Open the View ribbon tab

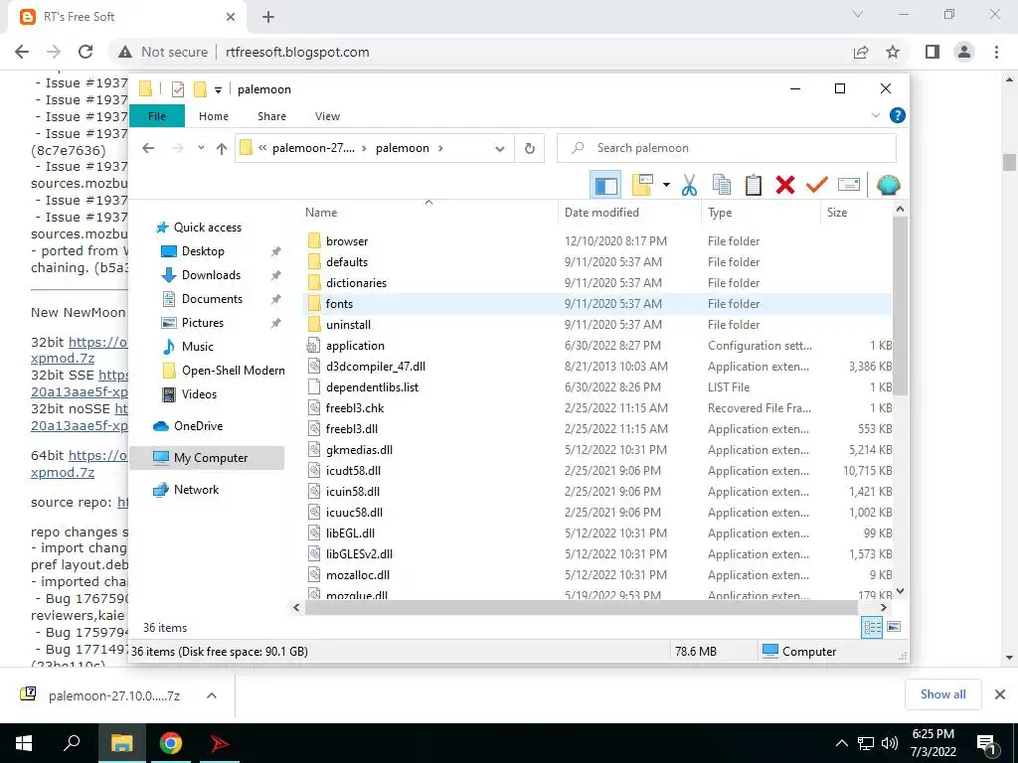click(327, 116)
